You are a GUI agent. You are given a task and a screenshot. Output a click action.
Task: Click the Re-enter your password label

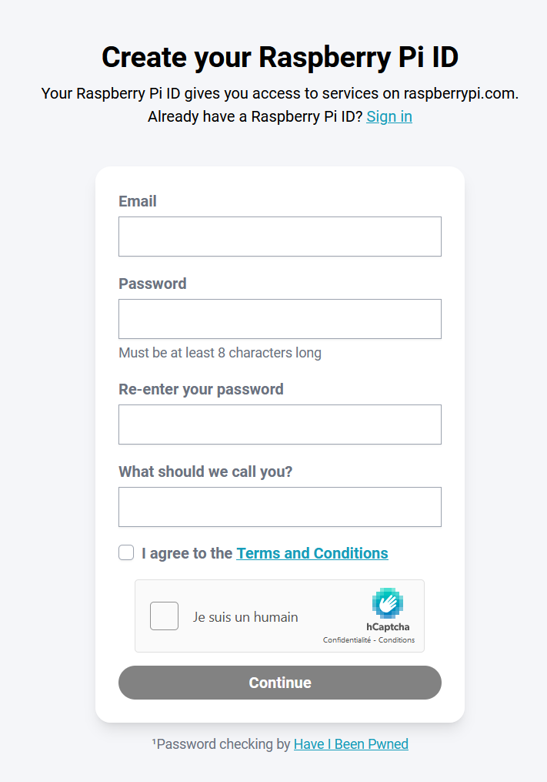[201, 389]
